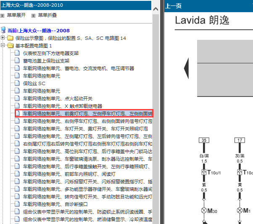Click document icon of 前雾灯灯泡 highlighted row
The height and width of the screenshot is (224, 253).
18,113
